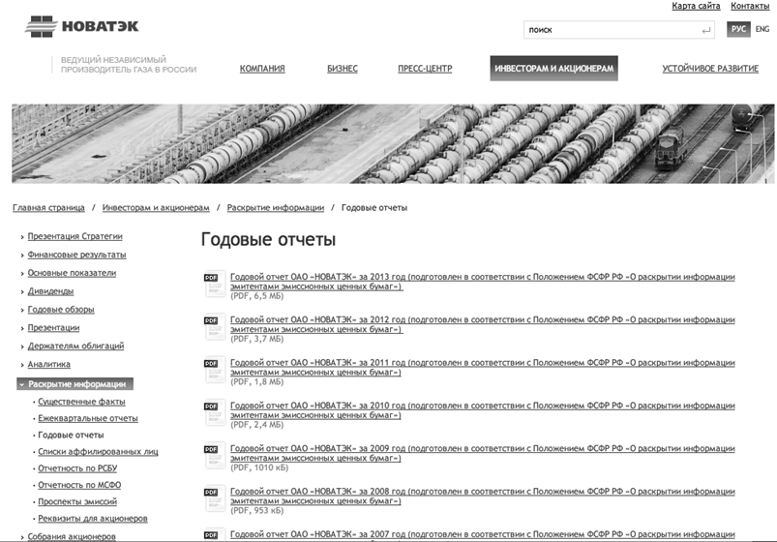
Task: Click the (PDF, 2,4 МБ) size text
Action: point(257,425)
